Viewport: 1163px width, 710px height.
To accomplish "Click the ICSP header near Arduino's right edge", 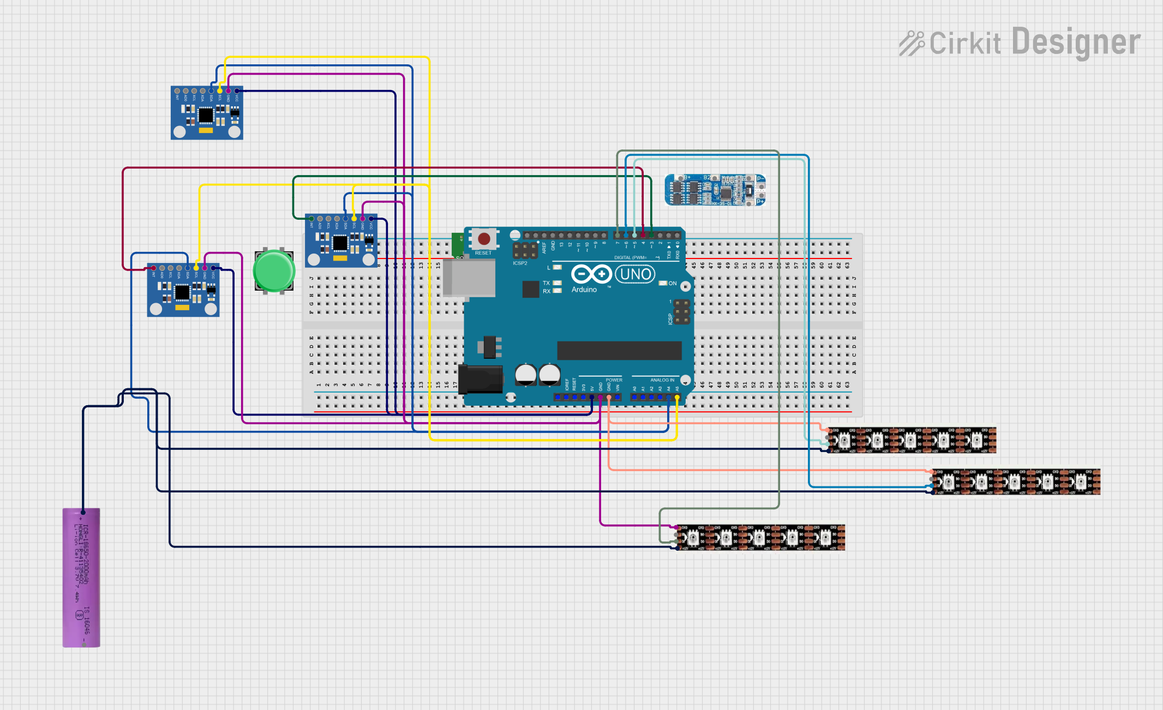I will [x=681, y=311].
